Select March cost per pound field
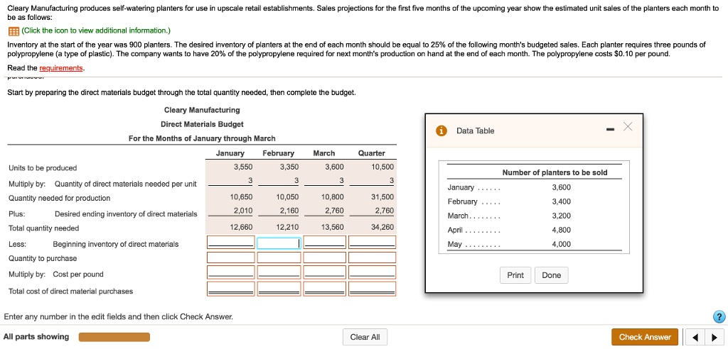The width and height of the screenshot is (728, 349). pos(324,272)
